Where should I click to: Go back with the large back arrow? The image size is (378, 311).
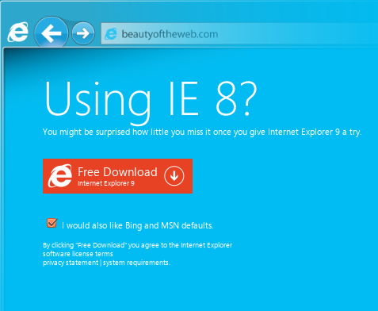pyautogui.click(x=51, y=33)
